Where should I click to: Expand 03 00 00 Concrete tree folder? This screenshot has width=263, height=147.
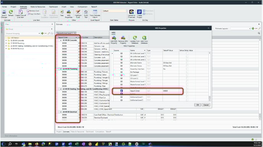coord(6,40)
